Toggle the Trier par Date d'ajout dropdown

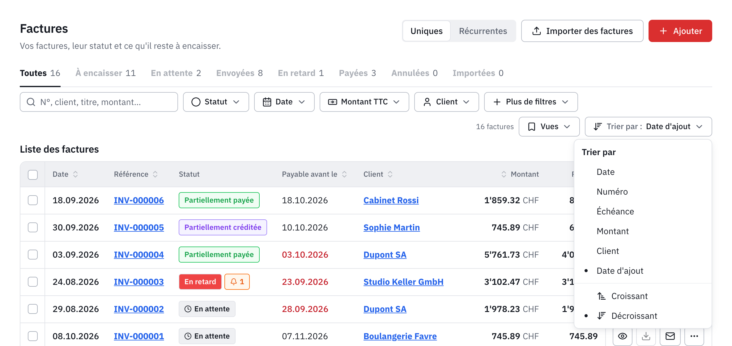tap(648, 127)
